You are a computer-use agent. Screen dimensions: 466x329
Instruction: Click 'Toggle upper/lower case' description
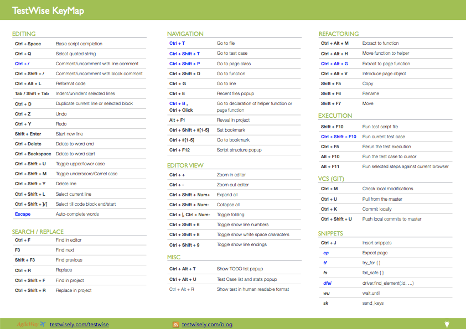click(80, 164)
